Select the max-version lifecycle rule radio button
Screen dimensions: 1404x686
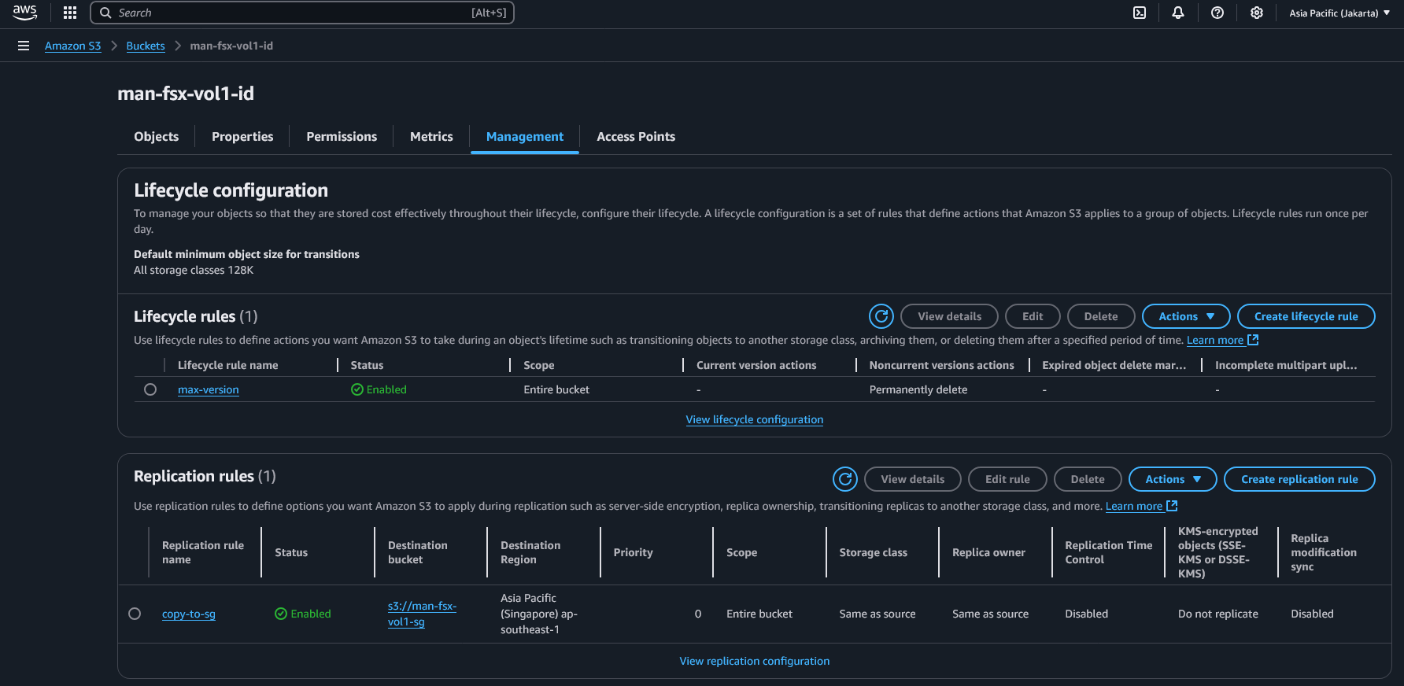pos(150,389)
